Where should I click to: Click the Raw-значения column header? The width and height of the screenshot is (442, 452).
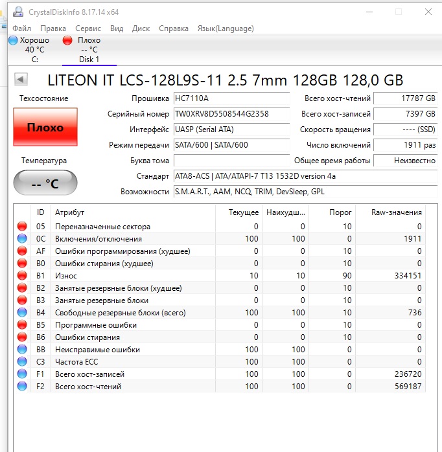click(x=390, y=212)
